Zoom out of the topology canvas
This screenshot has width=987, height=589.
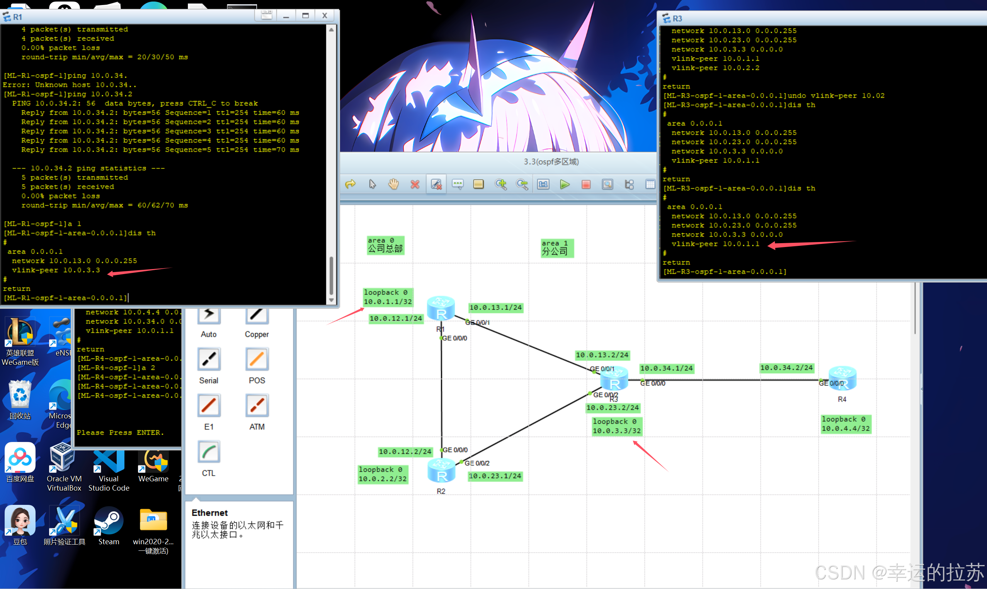[522, 184]
